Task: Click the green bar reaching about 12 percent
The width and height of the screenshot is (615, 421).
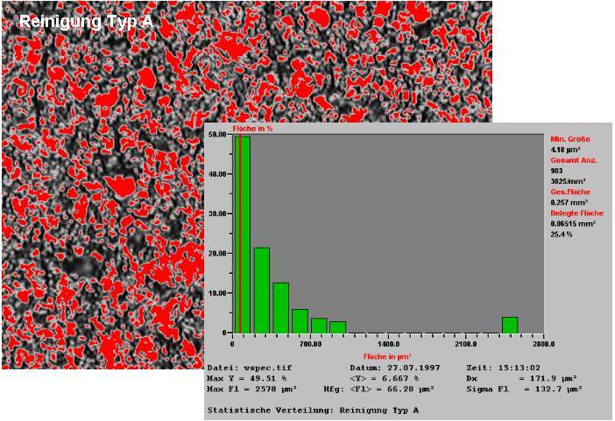Action: click(281, 308)
